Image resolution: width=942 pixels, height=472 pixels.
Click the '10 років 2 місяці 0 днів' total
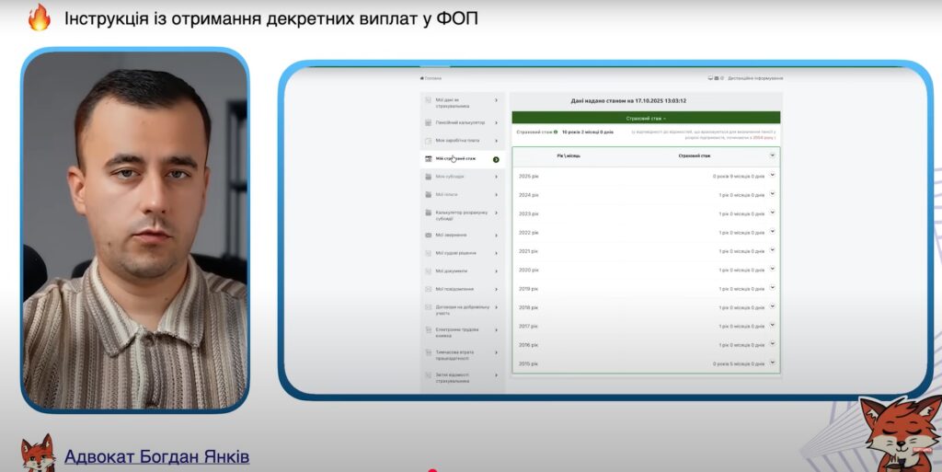588,132
